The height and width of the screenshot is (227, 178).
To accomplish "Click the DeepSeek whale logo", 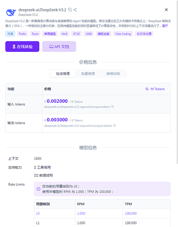I will (11, 12).
